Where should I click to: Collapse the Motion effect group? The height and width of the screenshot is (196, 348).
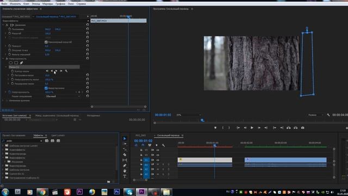pyautogui.click(x=3, y=25)
